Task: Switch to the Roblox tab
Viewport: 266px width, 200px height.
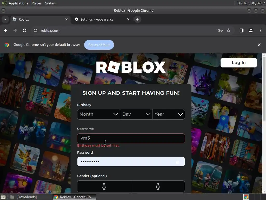Action: pos(40,19)
